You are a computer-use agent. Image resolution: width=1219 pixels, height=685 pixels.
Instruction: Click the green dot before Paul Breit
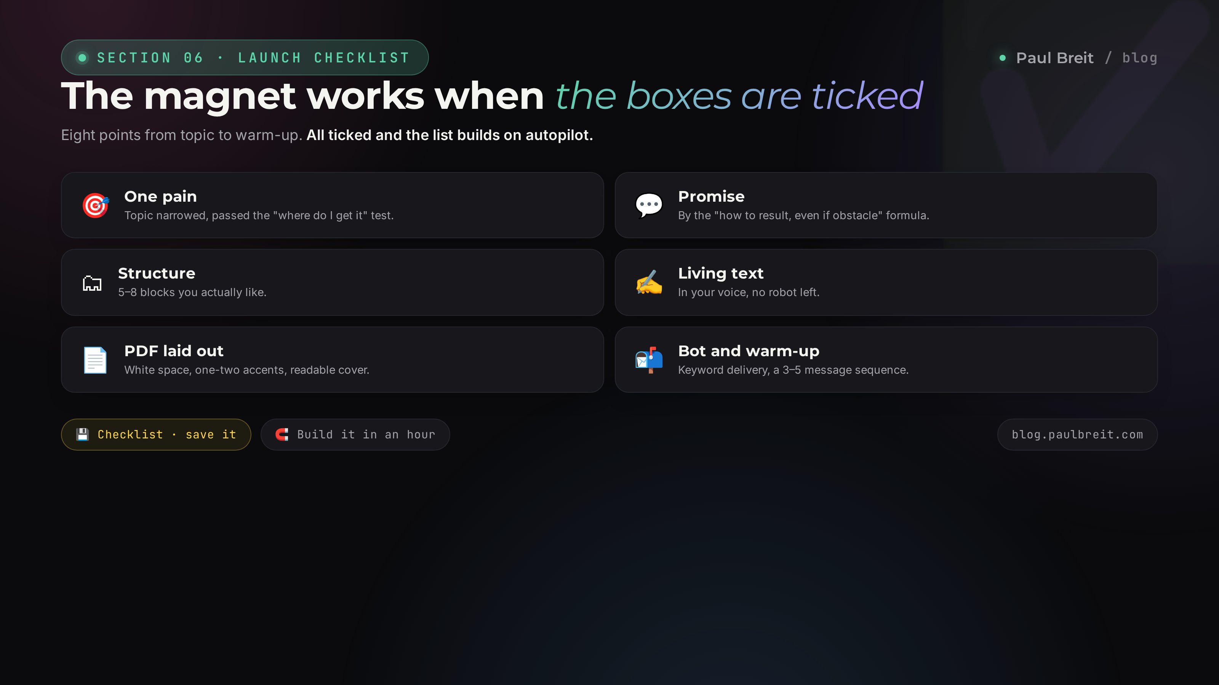point(1002,58)
